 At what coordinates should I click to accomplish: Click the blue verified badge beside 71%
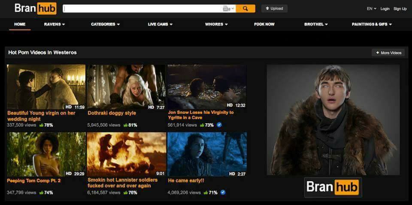tap(223, 193)
